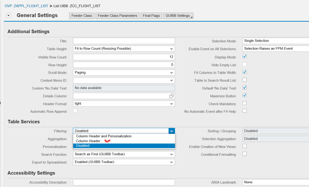Open the Scroll Mode dropdown
309x187 pixels.
click(172, 73)
